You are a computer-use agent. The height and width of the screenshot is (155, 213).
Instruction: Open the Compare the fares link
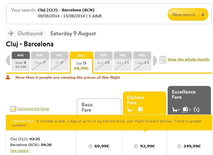point(33,109)
